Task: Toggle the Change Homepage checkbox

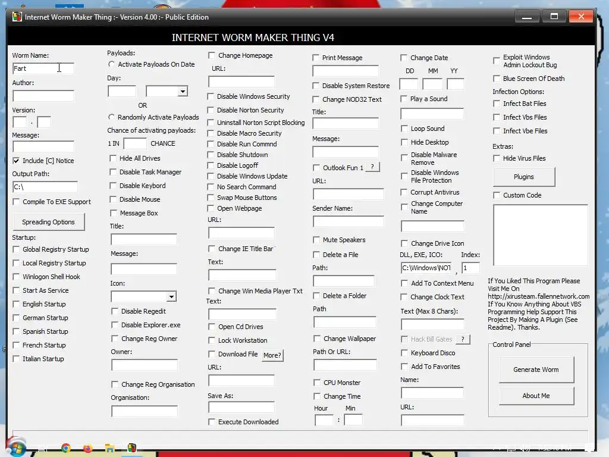Action: tap(212, 55)
